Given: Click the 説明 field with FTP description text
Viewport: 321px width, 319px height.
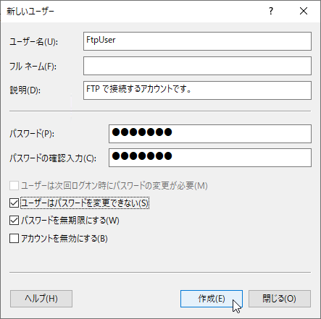Looking at the screenshot, I should point(197,90).
